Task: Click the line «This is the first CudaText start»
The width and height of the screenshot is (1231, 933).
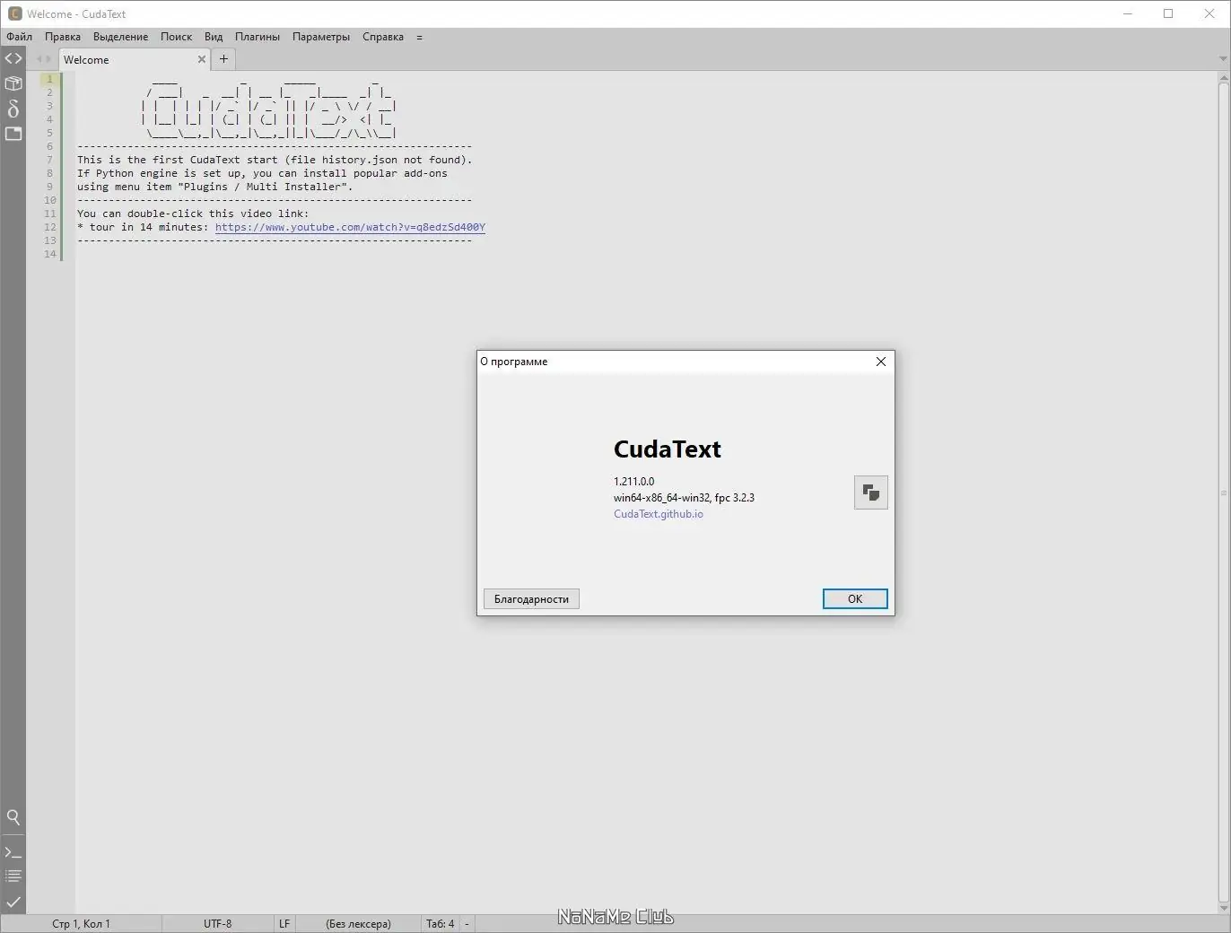Action: (x=275, y=160)
